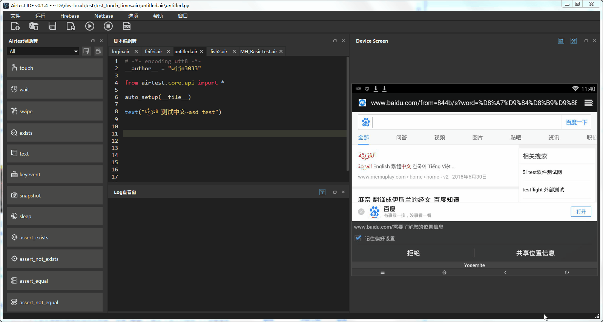Add keyevent command

pyautogui.click(x=55, y=174)
